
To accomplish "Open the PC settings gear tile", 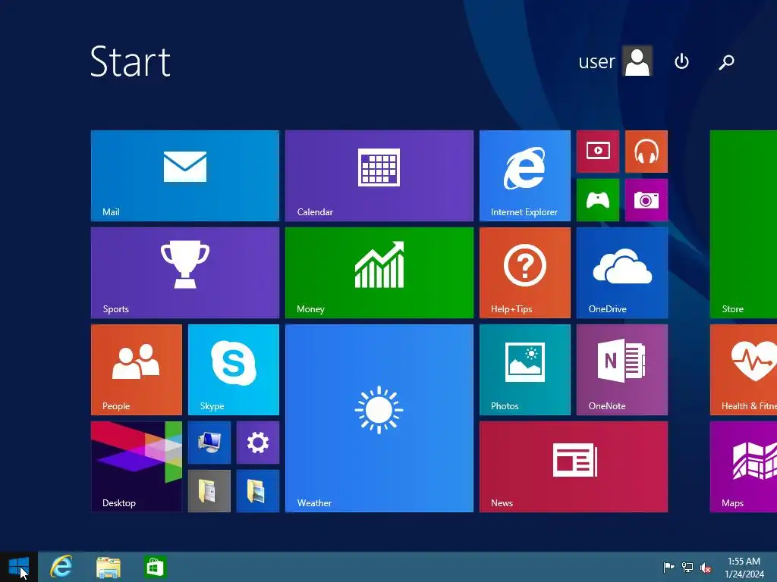I will [258, 443].
